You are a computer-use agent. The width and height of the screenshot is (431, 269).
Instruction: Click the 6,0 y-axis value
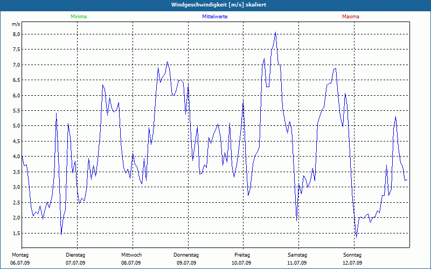pyautogui.click(x=16, y=96)
